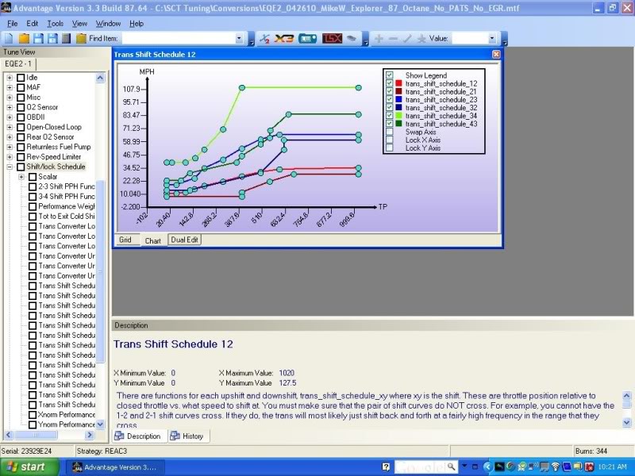Select the X2 device toolbar icon
635x476 pixels.
[x=264, y=38]
